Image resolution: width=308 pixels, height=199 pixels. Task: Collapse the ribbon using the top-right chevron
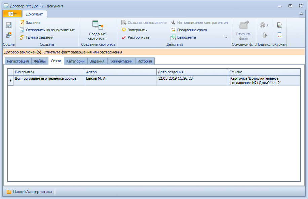301,14
